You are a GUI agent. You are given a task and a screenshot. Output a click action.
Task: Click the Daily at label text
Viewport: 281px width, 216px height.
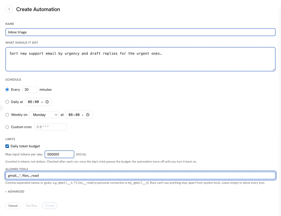(17, 102)
